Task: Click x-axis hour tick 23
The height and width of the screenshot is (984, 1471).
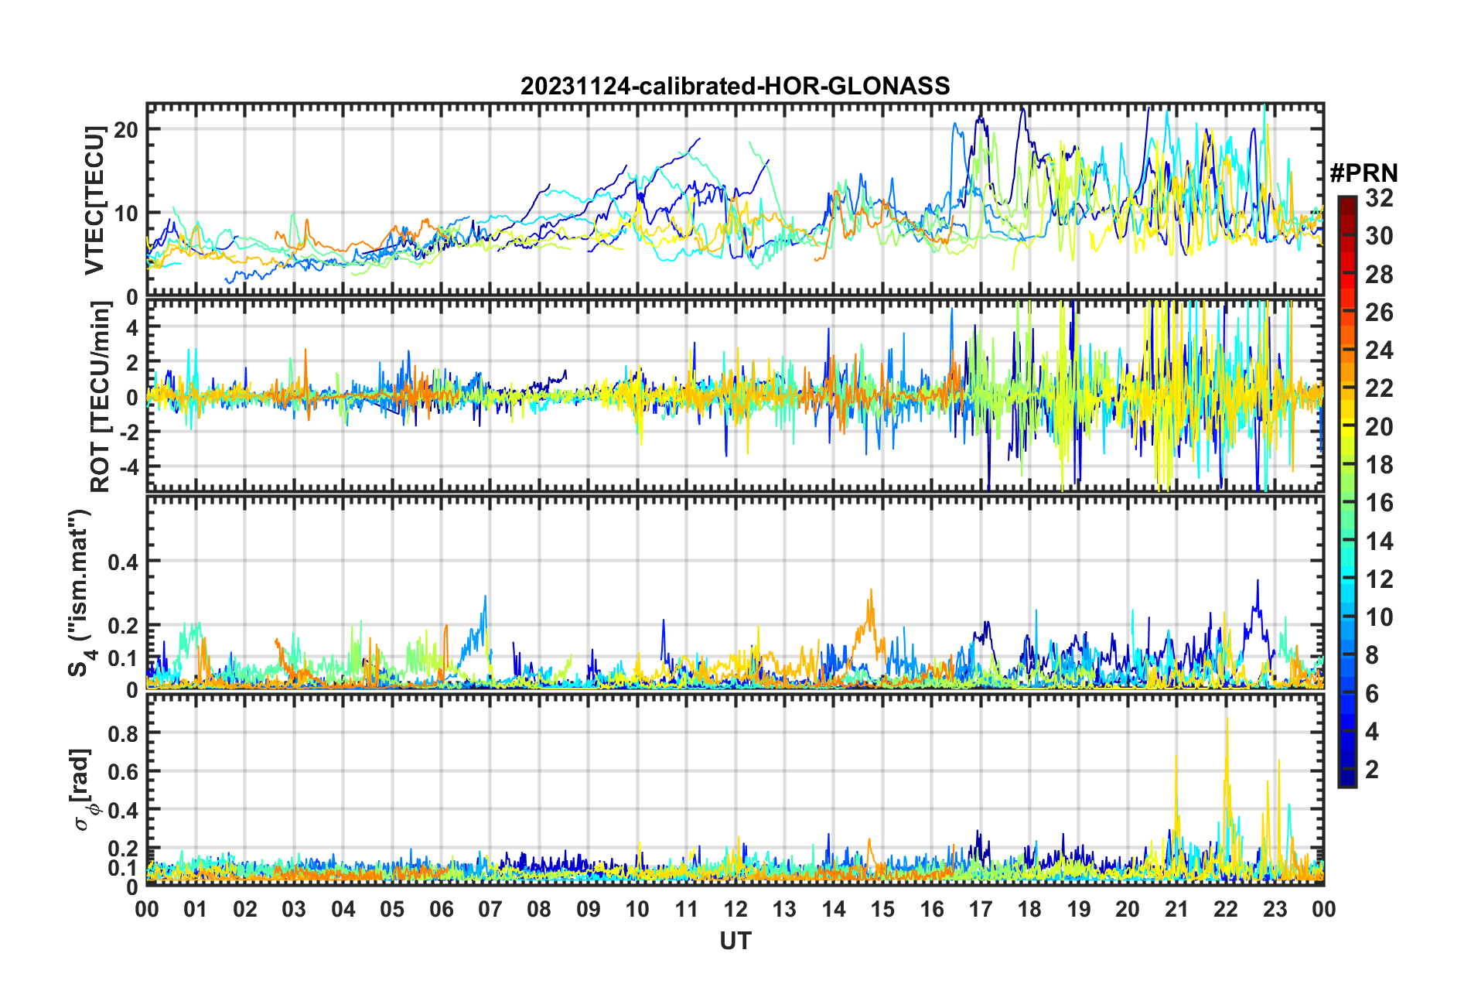Action: (x=1275, y=909)
